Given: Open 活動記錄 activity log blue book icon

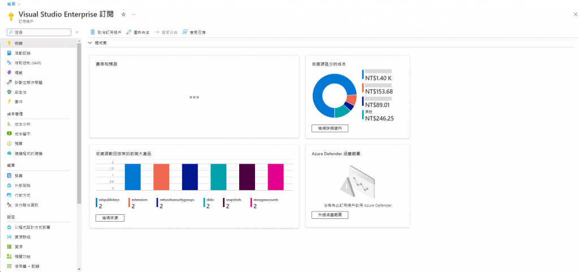Looking at the screenshot, I should click(9, 53).
